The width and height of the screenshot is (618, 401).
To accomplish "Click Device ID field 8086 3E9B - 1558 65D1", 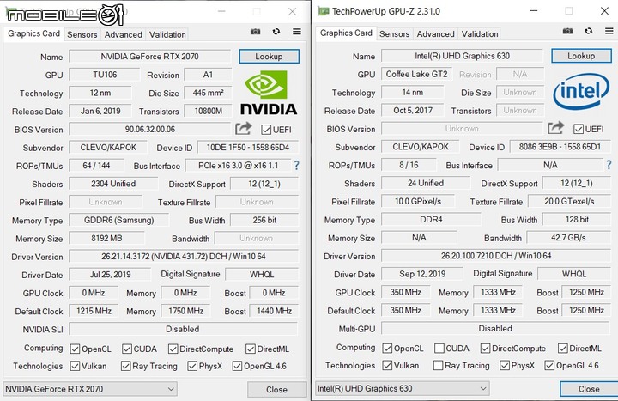I will point(560,147).
